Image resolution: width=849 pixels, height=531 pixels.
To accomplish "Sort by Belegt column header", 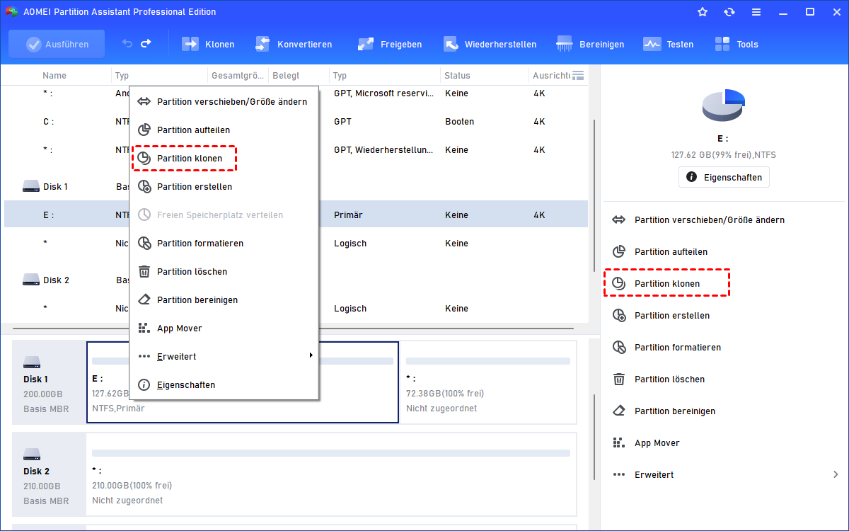I will tap(286, 76).
